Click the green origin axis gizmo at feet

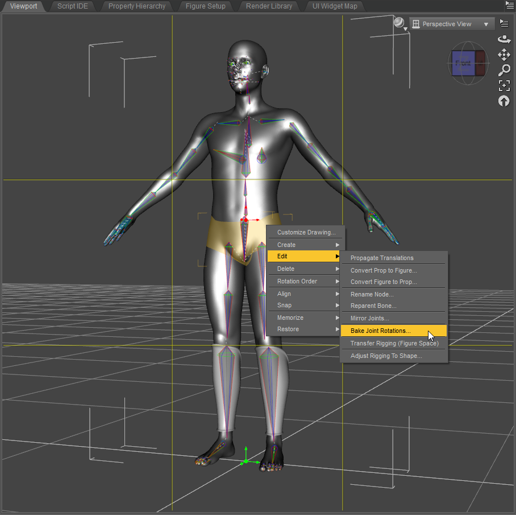pos(246,461)
